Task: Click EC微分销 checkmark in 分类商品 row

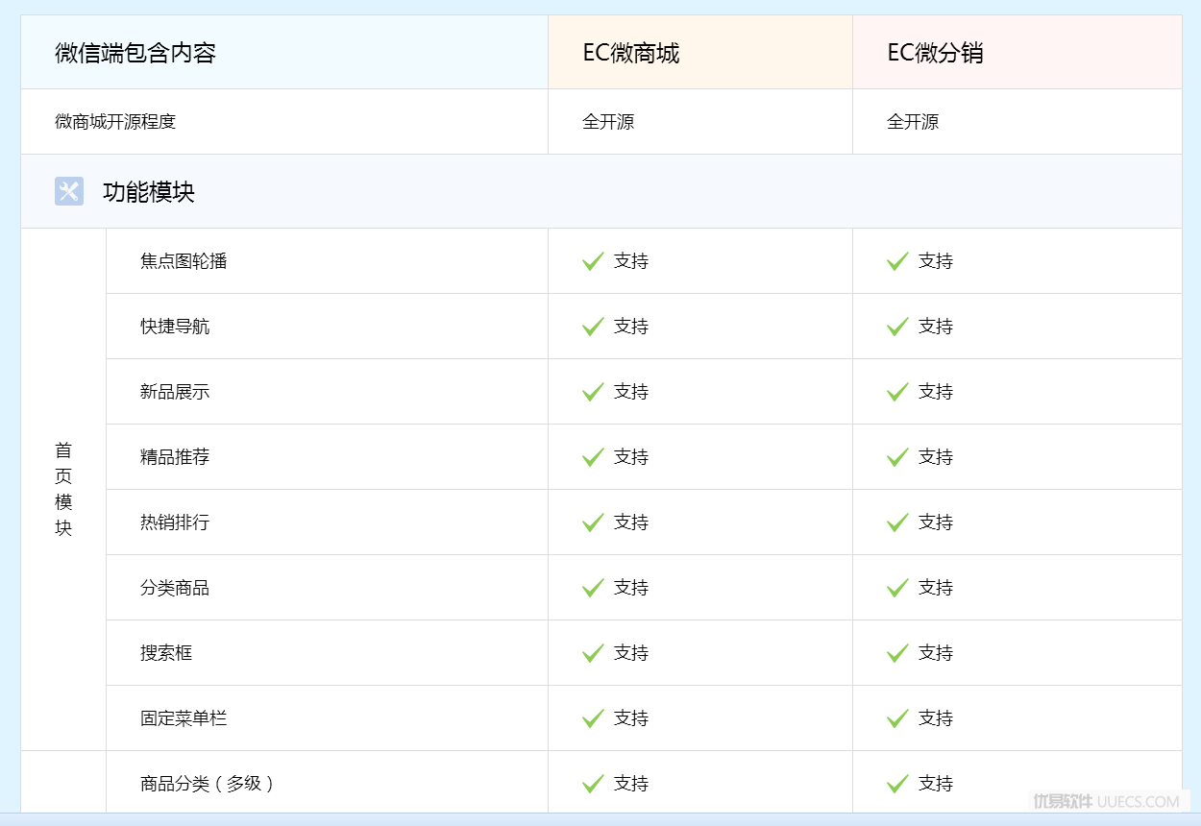Action: [x=897, y=588]
